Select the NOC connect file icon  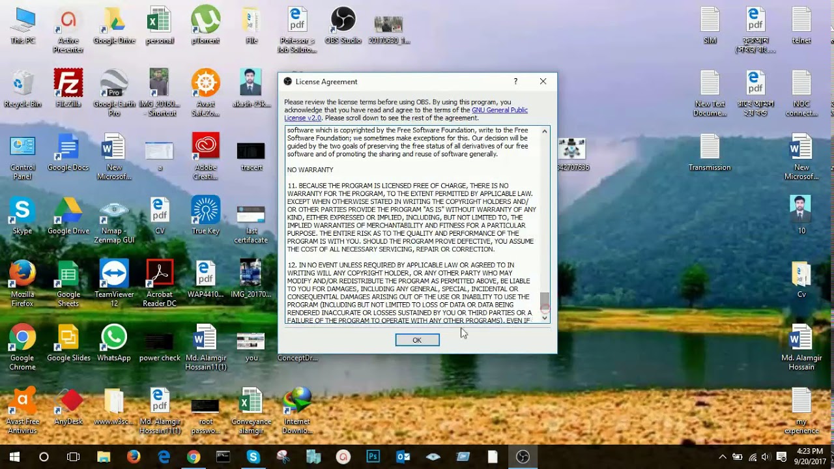coord(801,93)
